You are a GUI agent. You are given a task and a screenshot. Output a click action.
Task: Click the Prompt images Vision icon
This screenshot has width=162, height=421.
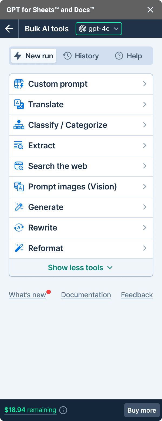pos(19,187)
